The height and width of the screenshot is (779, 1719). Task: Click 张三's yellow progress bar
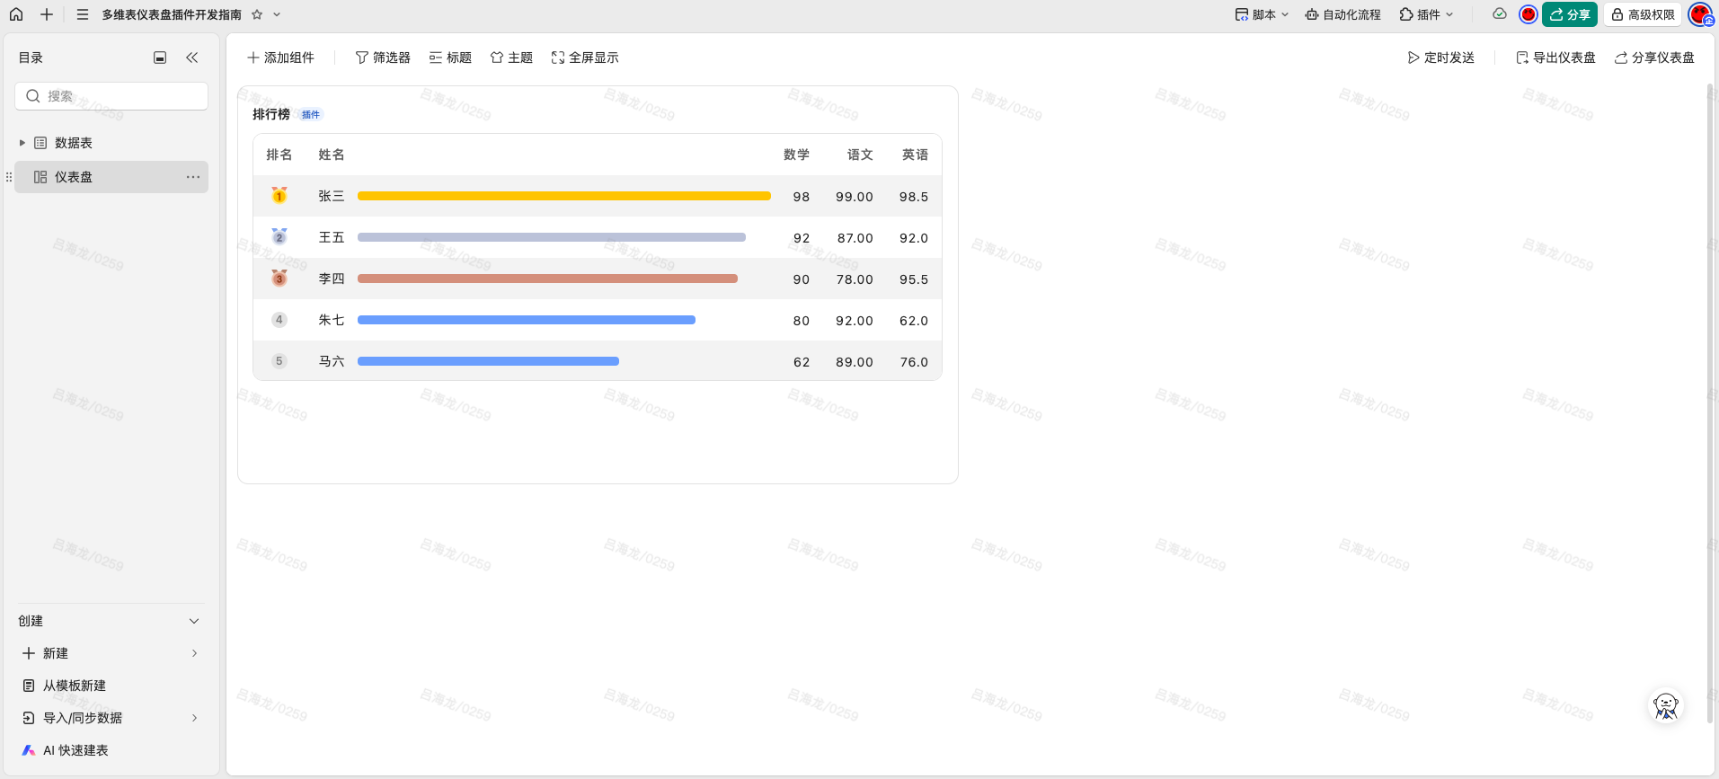[563, 196]
